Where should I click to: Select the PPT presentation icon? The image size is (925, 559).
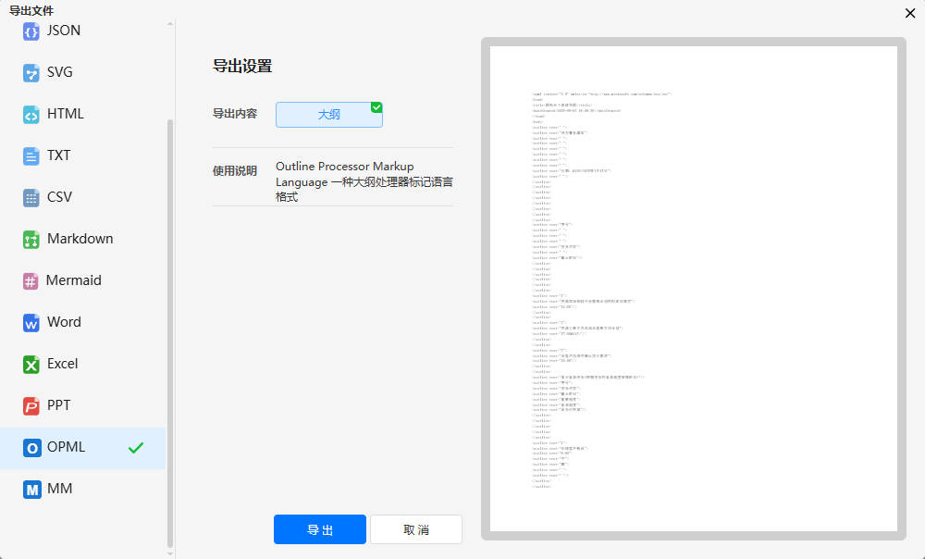tap(31, 405)
